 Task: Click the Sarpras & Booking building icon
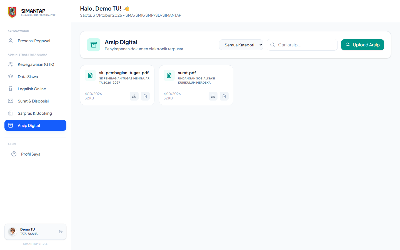11,113
